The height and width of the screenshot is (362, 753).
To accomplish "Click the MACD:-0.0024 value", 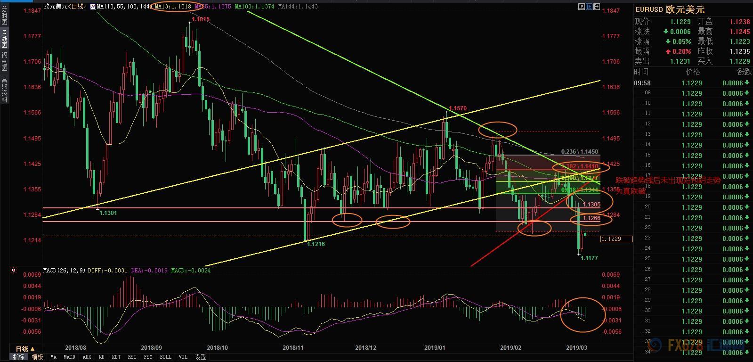I will click(190, 271).
